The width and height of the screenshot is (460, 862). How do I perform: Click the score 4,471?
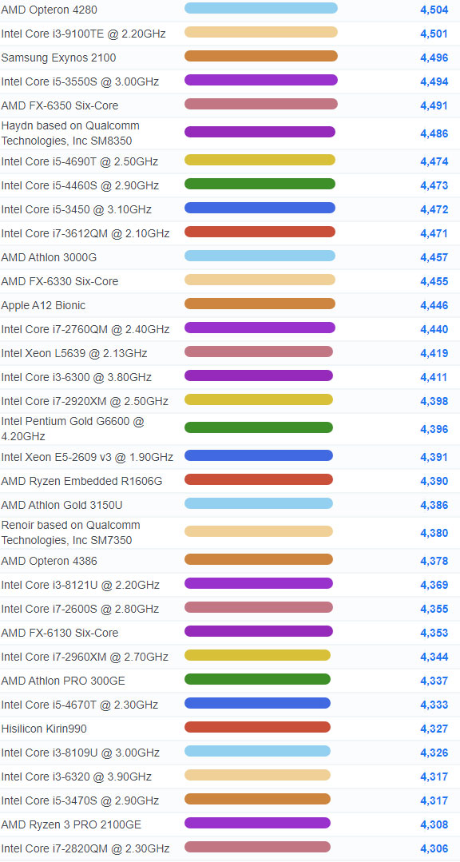click(x=434, y=233)
